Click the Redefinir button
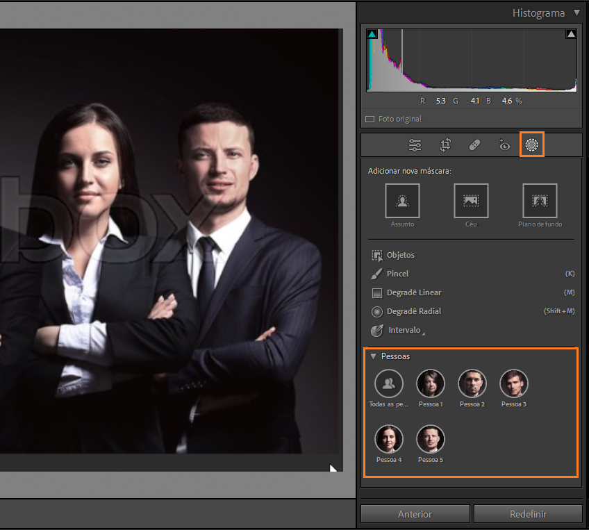This screenshot has width=589, height=530. click(527, 514)
